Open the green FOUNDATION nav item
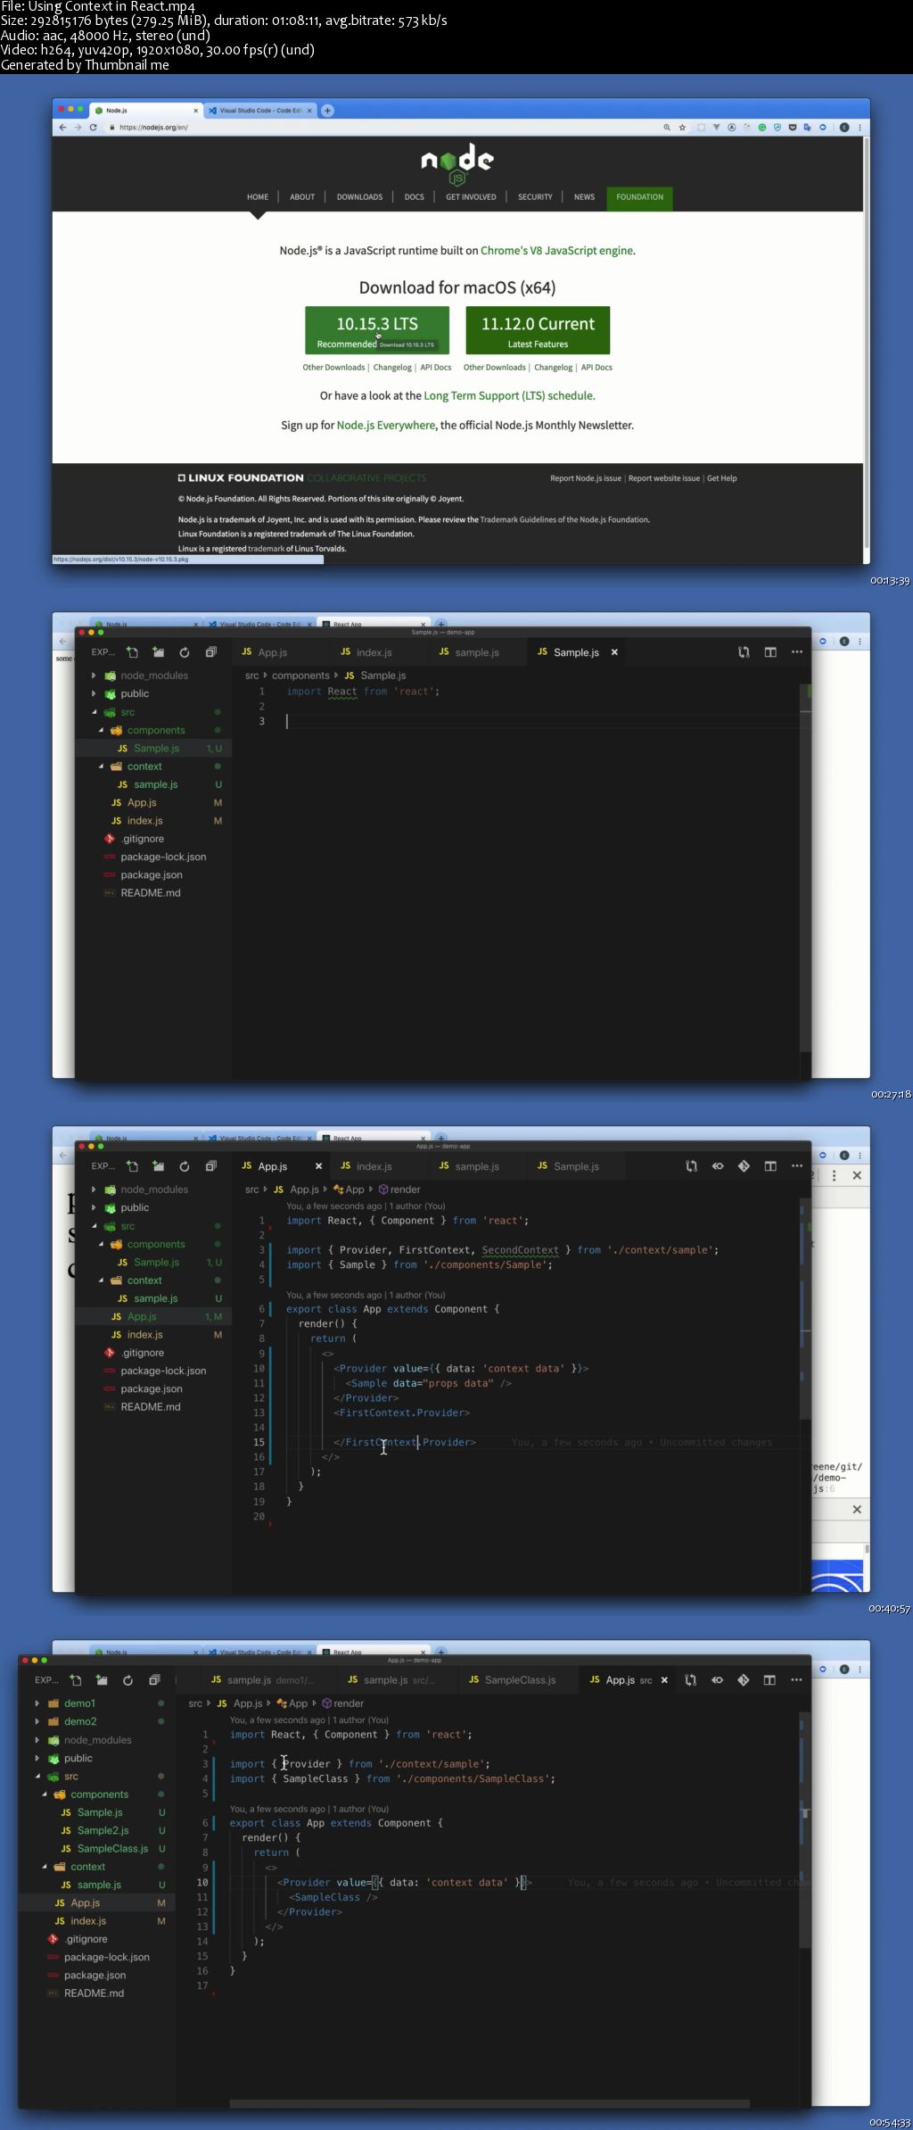This screenshot has width=913, height=2130. click(x=639, y=197)
